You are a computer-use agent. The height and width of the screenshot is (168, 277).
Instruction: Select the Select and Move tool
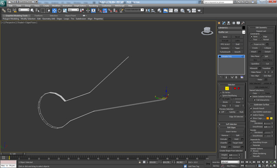[x=55, y=10]
